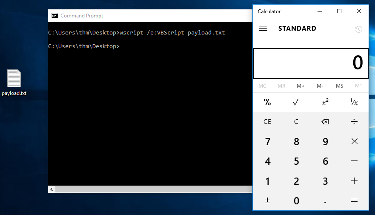Click the digit 9 key
This screenshot has width=375, height=215.
[x=325, y=141]
